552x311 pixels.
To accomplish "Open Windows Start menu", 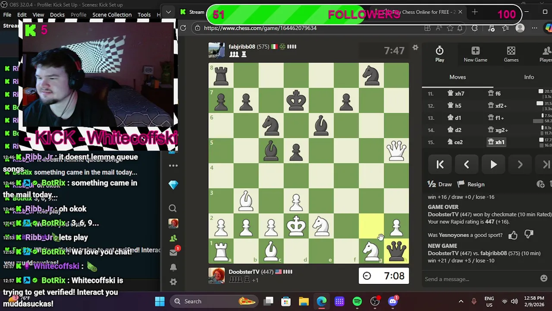I will (x=160, y=301).
